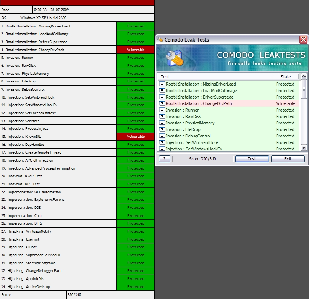Click icon beside RootkitInstallation : ChangeDrvPath row
309x299 pixels.
click(162, 103)
